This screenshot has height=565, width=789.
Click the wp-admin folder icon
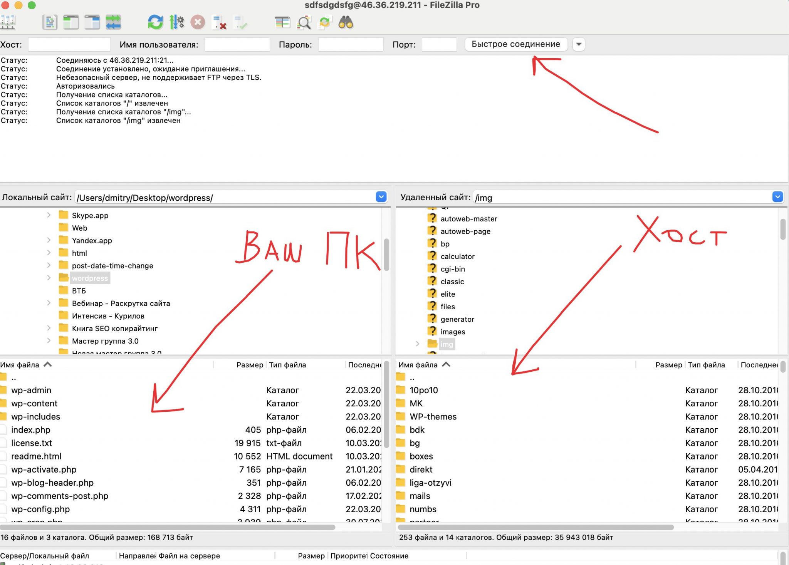click(3, 390)
